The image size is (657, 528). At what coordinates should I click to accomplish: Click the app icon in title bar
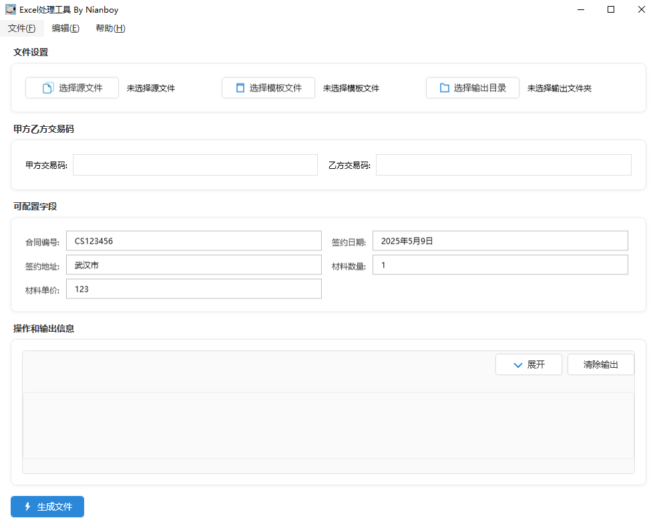(x=11, y=10)
